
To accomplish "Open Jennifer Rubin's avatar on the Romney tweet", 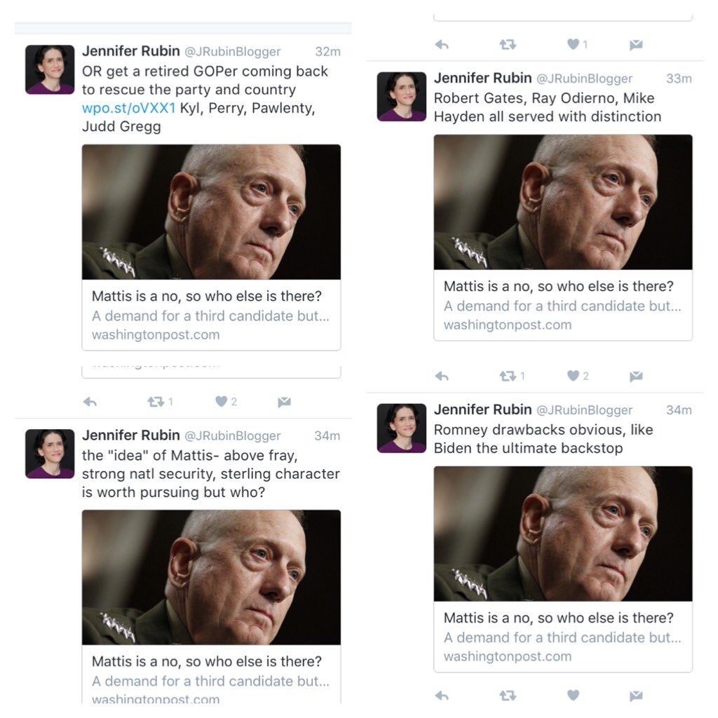I will pyautogui.click(x=402, y=428).
